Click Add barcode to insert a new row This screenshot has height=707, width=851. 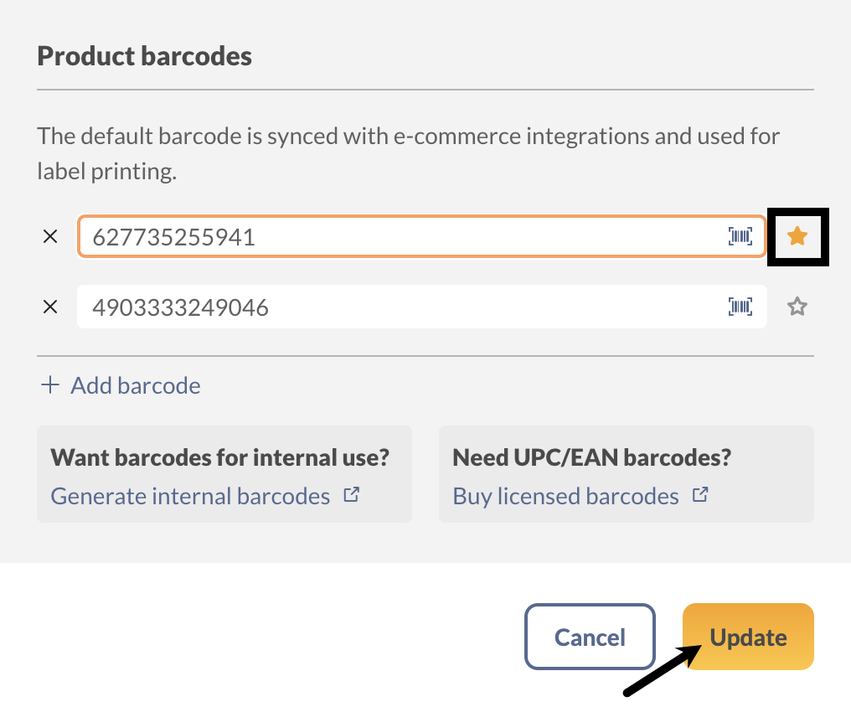[135, 384]
